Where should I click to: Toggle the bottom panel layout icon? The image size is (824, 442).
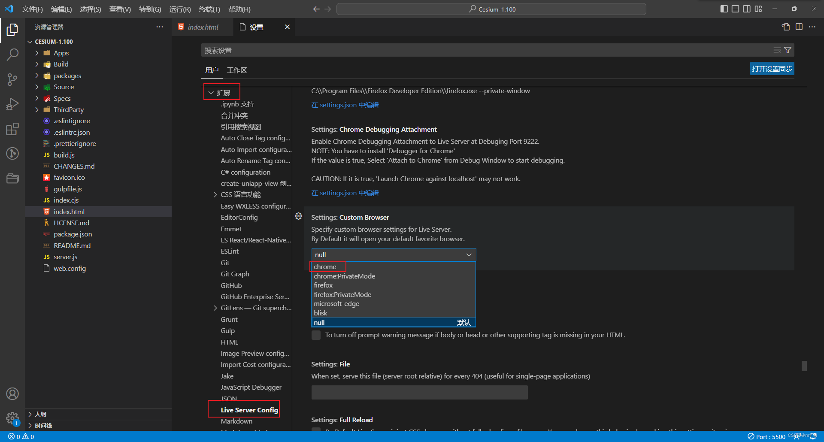point(735,9)
